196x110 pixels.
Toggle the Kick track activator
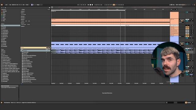[187, 20]
